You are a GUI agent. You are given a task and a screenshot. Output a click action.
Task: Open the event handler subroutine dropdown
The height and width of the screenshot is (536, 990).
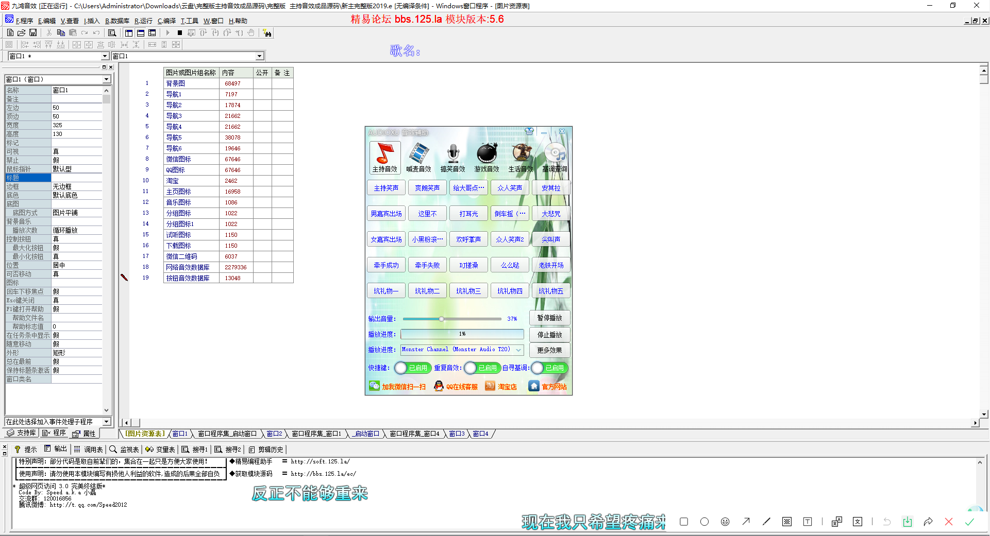coord(106,422)
